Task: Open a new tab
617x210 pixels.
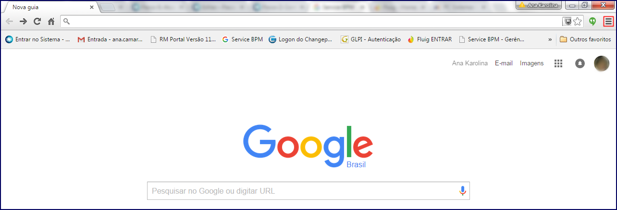Action: pos(108,7)
